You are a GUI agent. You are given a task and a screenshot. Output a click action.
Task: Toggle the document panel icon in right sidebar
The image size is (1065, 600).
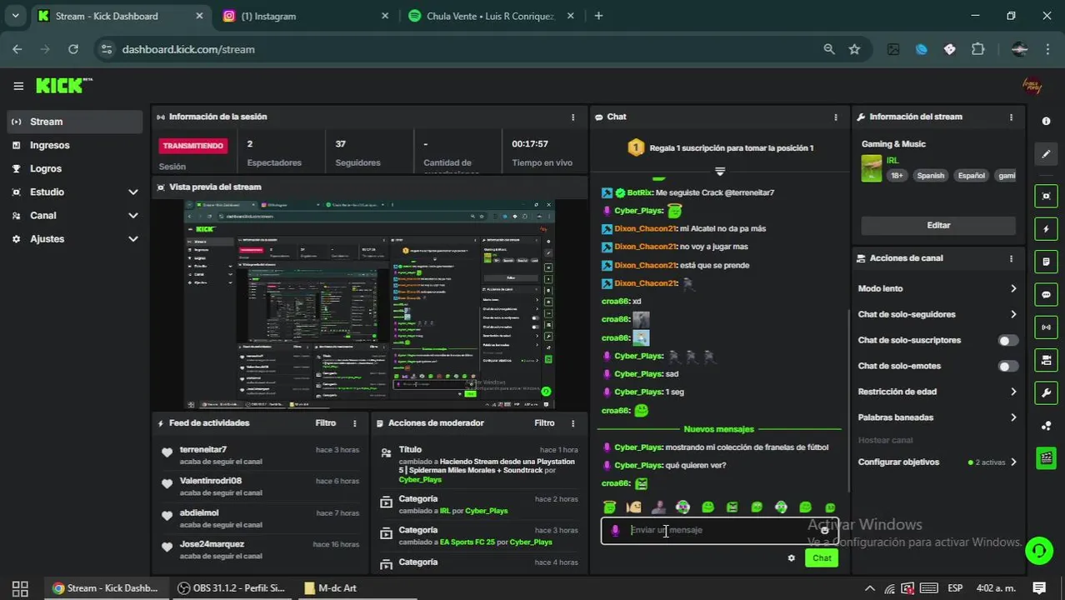[1046, 262]
